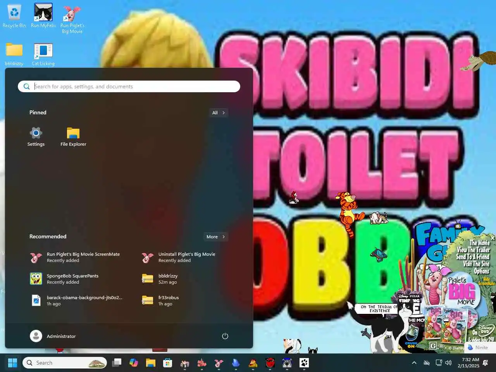The image size is (496, 372).
Task: Click the taskbar Search box
Action: tap(65, 363)
